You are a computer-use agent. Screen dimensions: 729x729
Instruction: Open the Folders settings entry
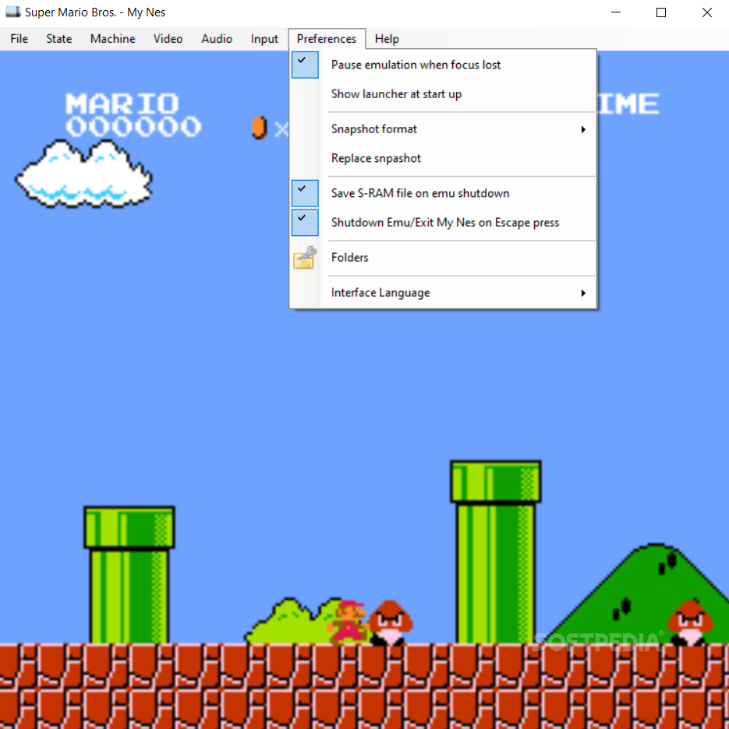(x=443, y=258)
